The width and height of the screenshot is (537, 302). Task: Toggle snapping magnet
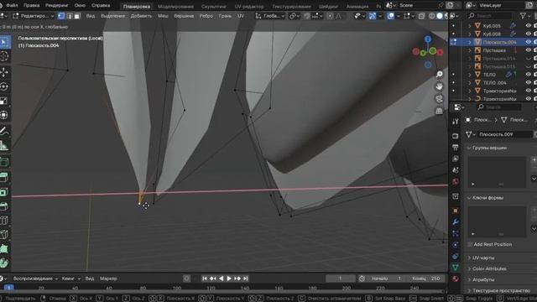(307, 16)
